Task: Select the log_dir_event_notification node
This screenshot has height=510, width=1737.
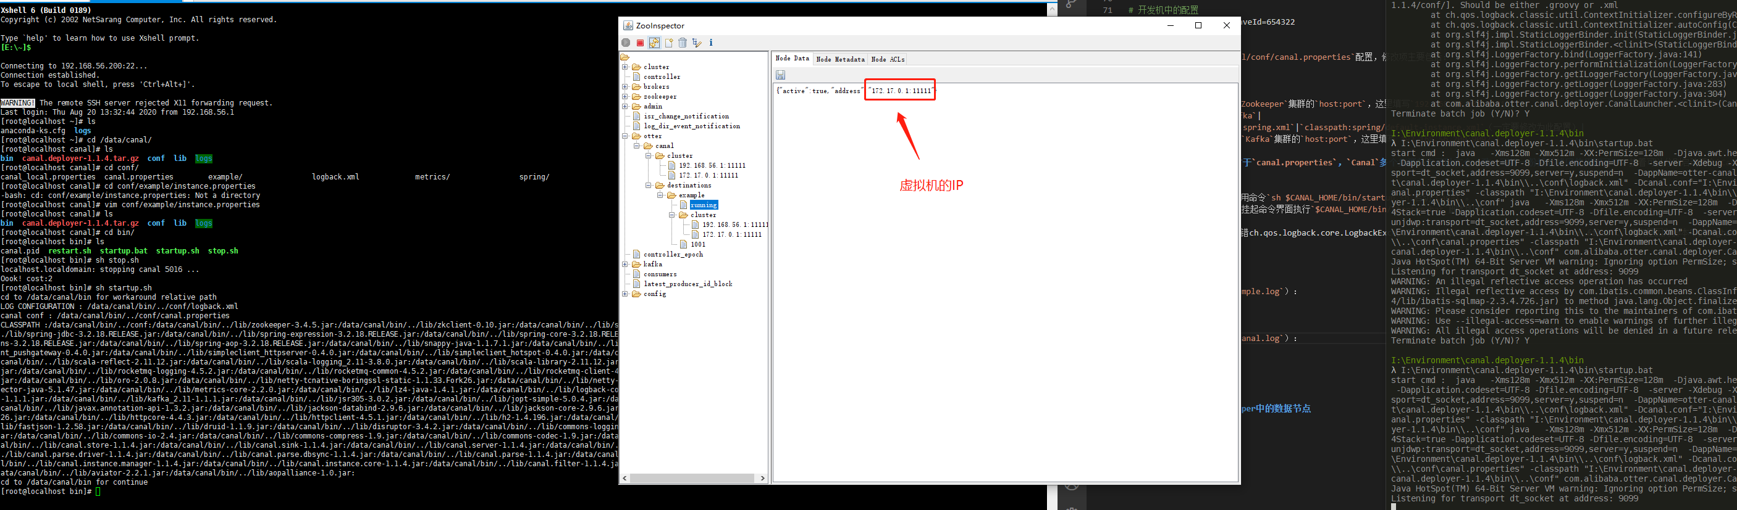Action: pos(691,126)
